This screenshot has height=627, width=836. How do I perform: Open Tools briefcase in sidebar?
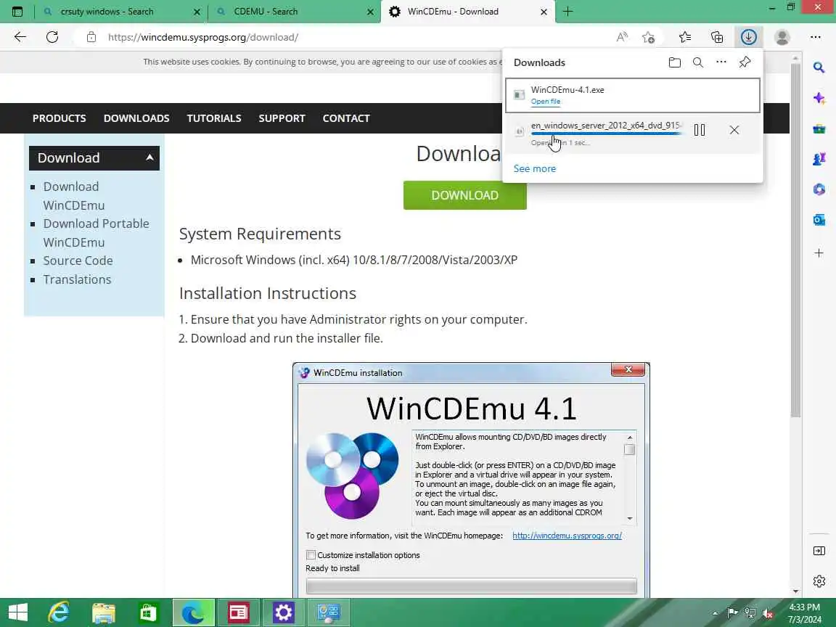click(819, 128)
